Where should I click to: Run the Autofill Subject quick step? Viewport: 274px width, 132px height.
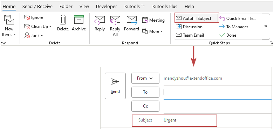(x=197, y=18)
